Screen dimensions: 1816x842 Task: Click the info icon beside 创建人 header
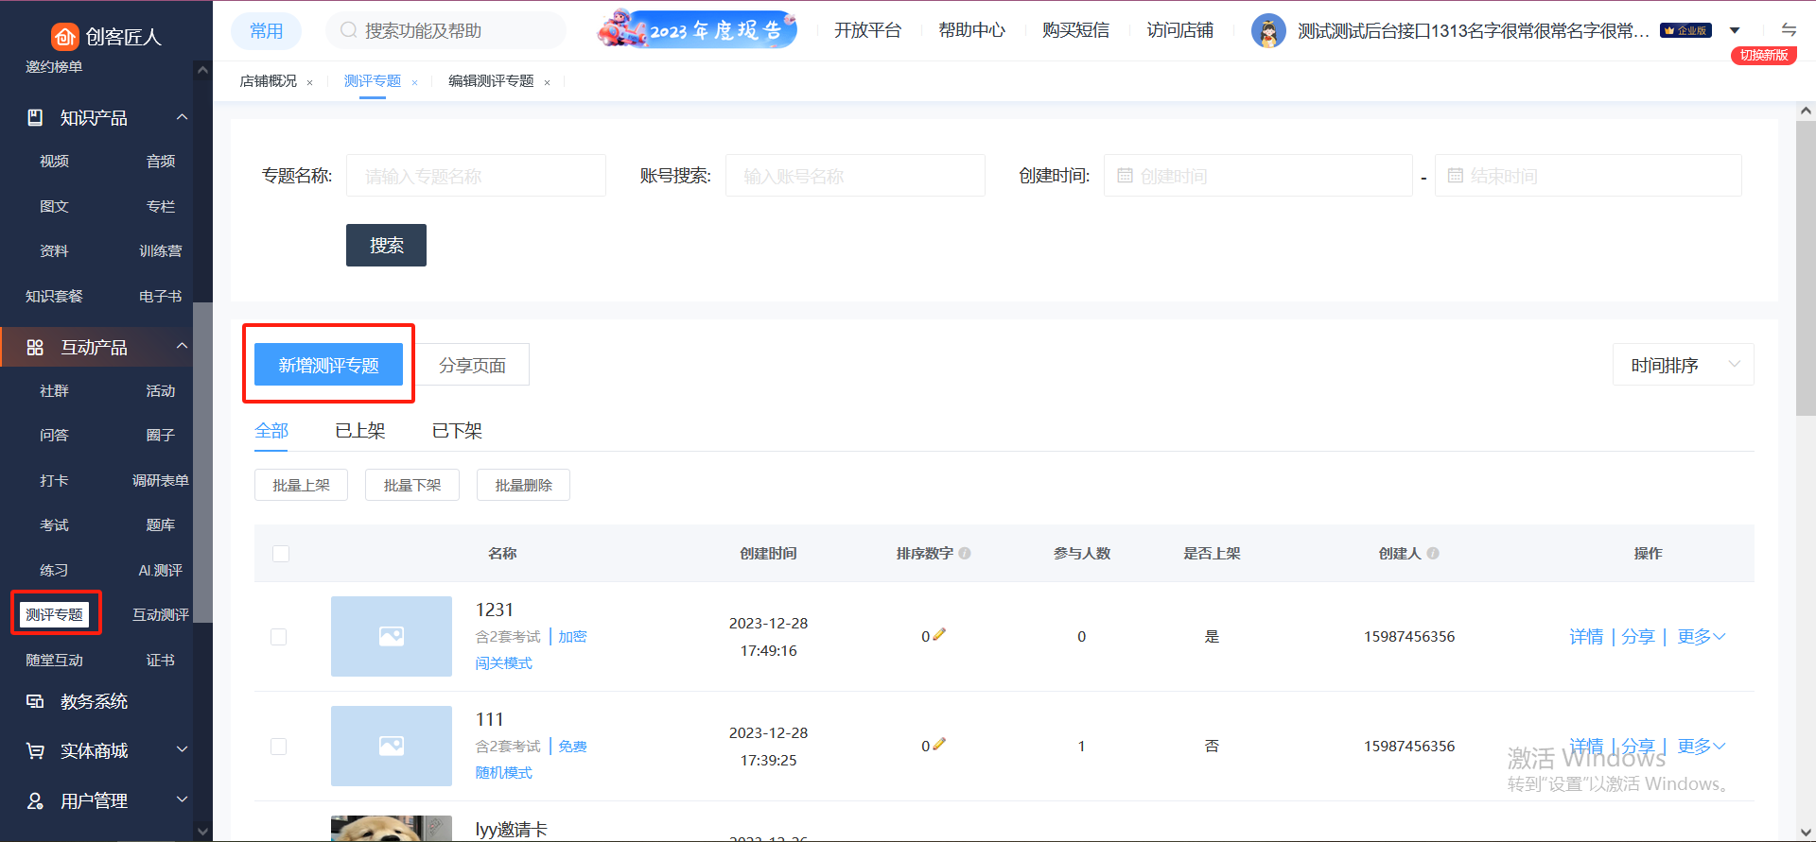point(1433,554)
